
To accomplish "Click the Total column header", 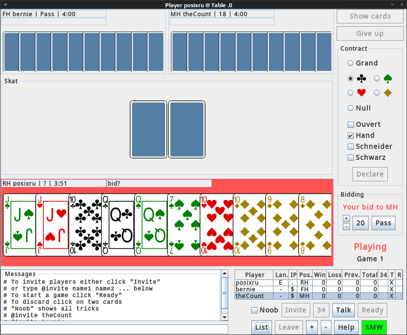I will point(370,275).
